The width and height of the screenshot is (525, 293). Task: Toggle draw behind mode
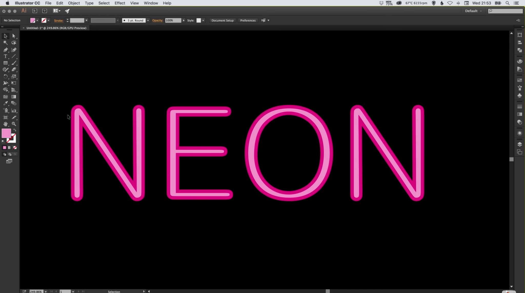(x=10, y=154)
